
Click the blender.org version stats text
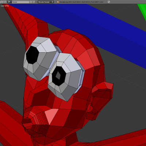pyautogui.click(x=81, y=2)
